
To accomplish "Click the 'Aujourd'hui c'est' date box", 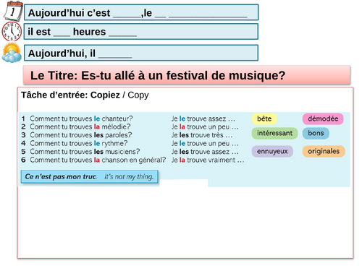I will pos(141,12).
